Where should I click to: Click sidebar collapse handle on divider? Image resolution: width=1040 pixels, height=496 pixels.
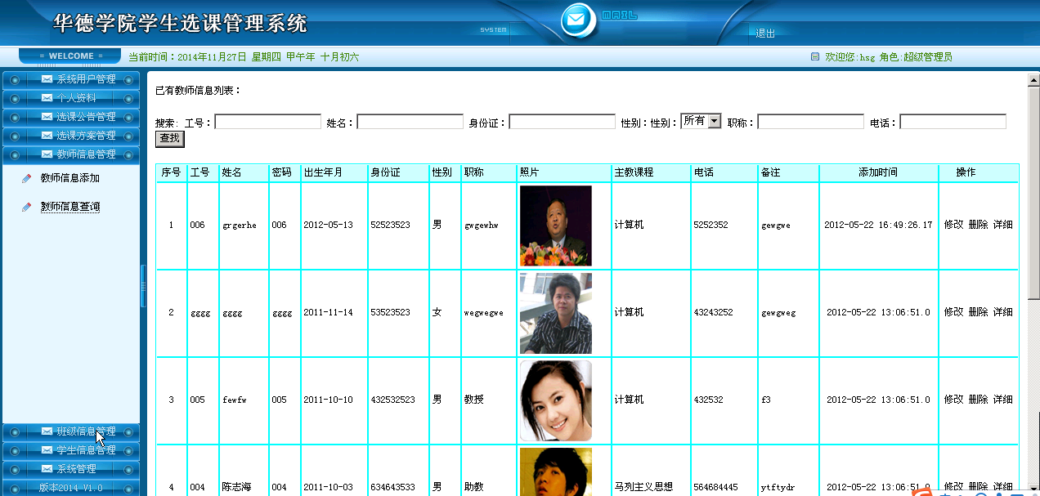[143, 285]
